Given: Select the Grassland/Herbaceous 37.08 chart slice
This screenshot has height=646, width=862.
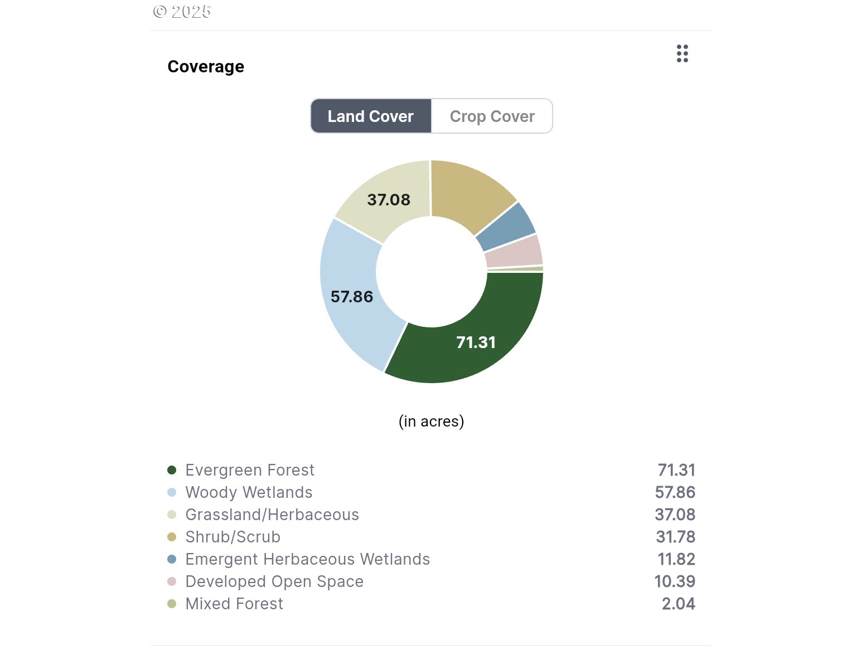Looking at the screenshot, I should coord(388,199).
